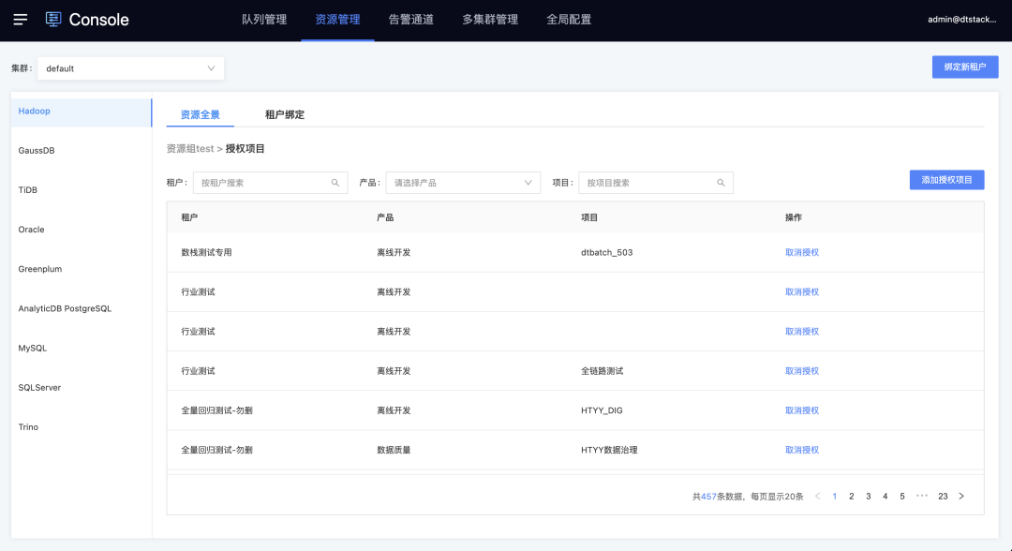The height and width of the screenshot is (551, 1012).
Task: Go to page 4
Action: (x=885, y=496)
